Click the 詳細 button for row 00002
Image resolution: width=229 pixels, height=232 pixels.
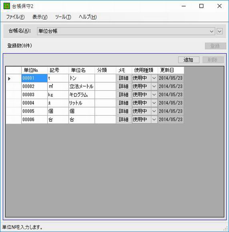123,86
